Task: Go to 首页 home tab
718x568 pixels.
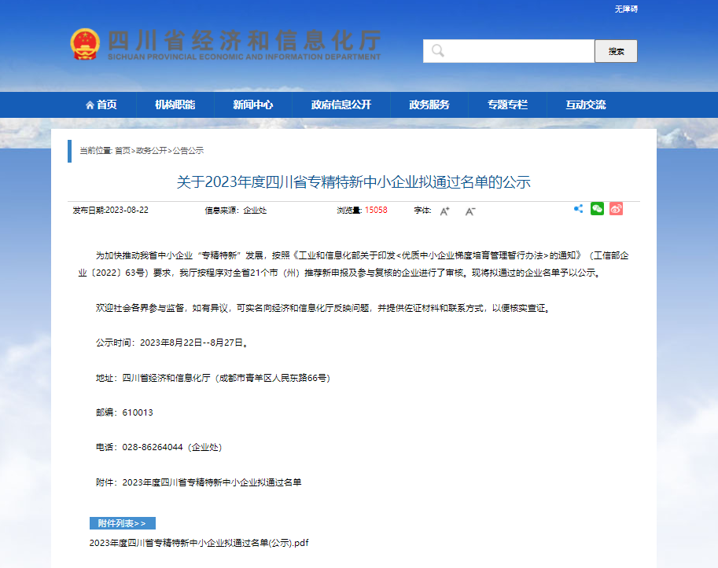Action: pos(101,104)
